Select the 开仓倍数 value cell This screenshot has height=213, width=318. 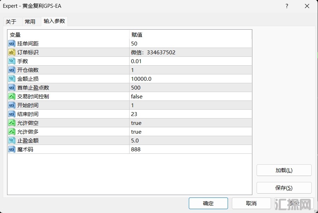191,70
